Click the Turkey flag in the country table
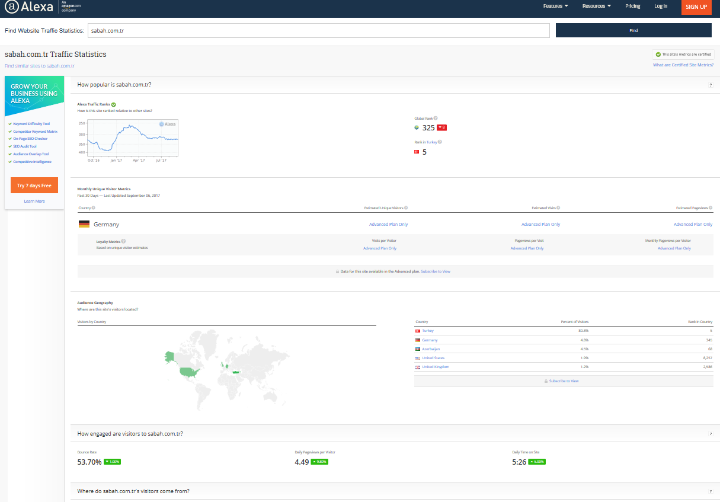The height and width of the screenshot is (502, 720). point(418,331)
